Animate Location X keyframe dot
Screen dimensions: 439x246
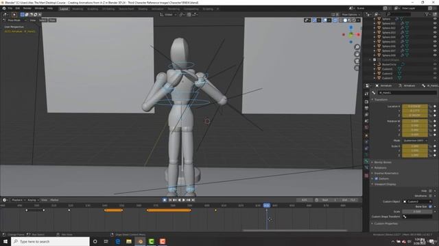click(x=435, y=107)
